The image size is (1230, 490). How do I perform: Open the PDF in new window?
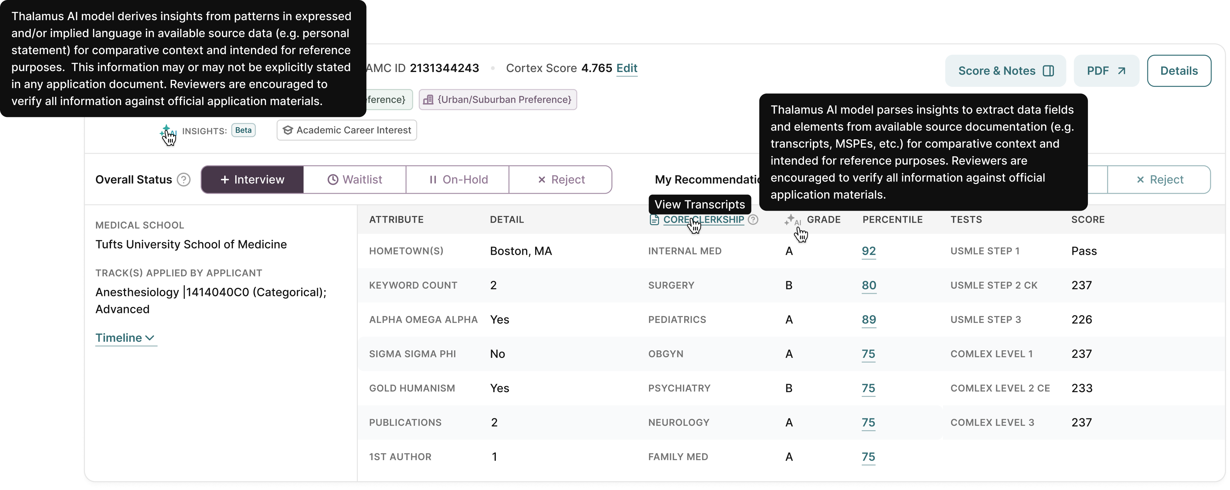click(x=1106, y=71)
